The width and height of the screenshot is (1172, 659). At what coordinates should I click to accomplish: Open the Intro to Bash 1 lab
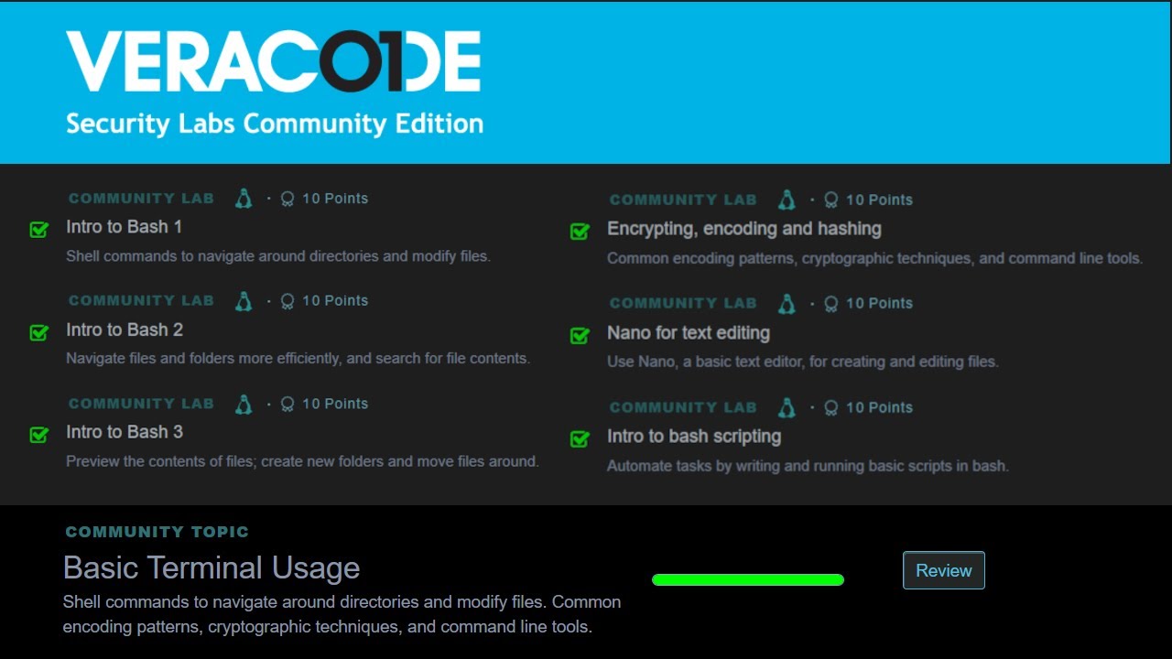point(124,227)
